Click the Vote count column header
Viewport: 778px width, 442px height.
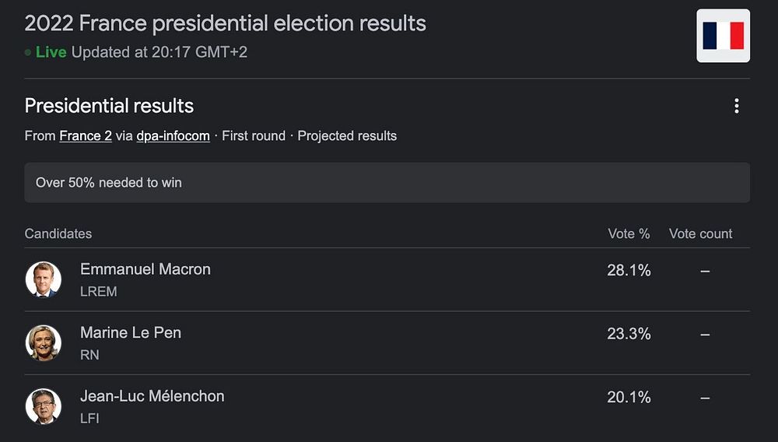(700, 234)
